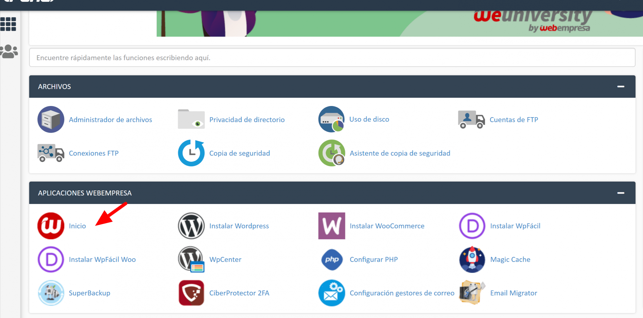Open the Uso de disco icon

coord(331,119)
